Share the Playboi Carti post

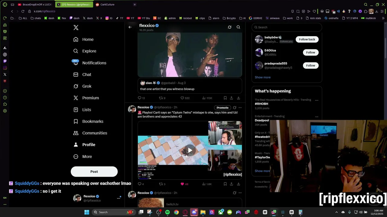pyautogui.click(x=231, y=184)
